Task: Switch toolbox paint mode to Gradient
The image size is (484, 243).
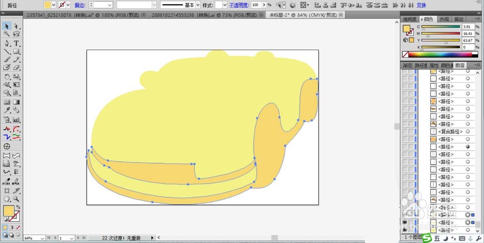Action: (x=12, y=228)
